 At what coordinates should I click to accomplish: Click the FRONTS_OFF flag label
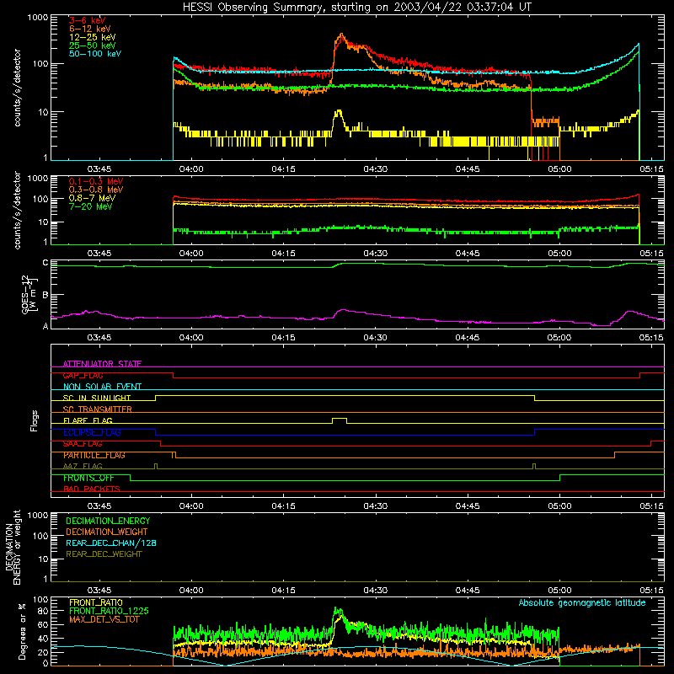point(88,478)
